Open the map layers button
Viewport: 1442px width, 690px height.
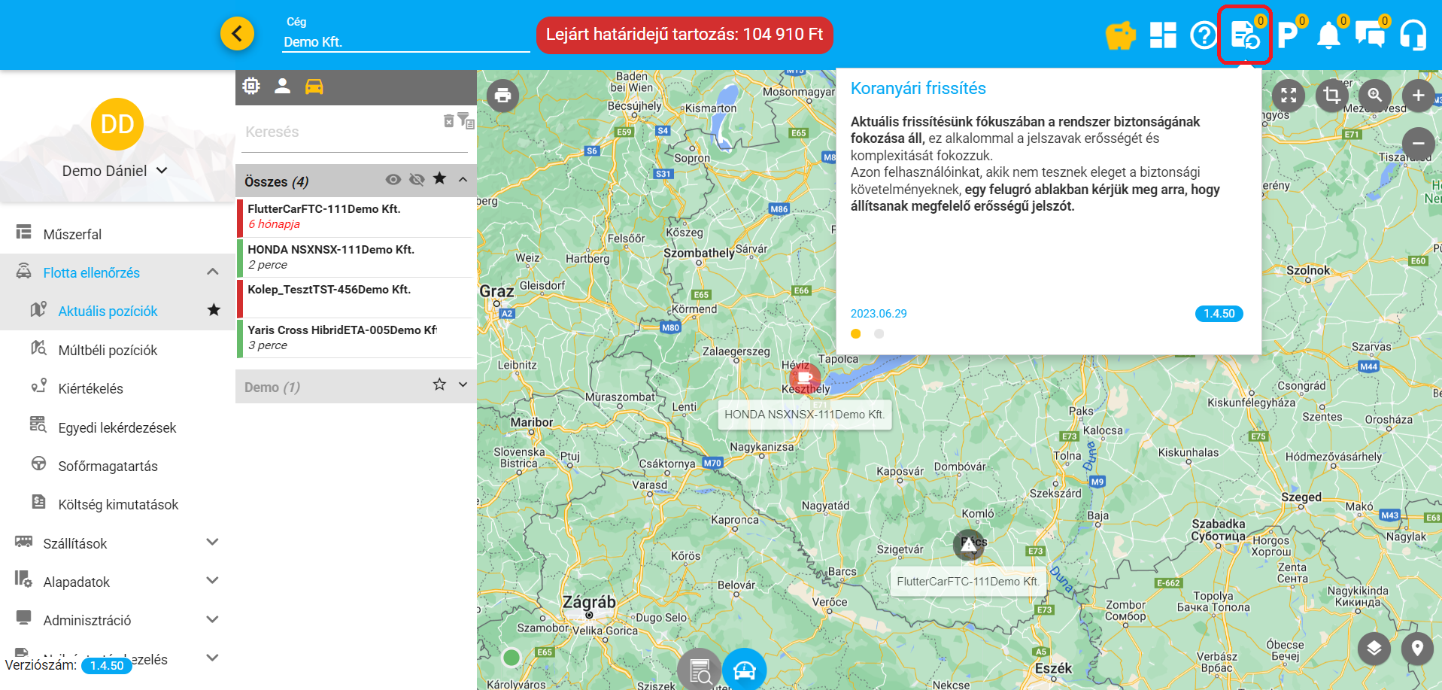click(x=1374, y=648)
